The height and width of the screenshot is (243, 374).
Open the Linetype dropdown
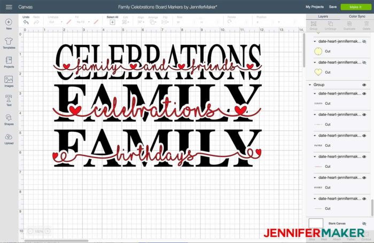[56, 22]
